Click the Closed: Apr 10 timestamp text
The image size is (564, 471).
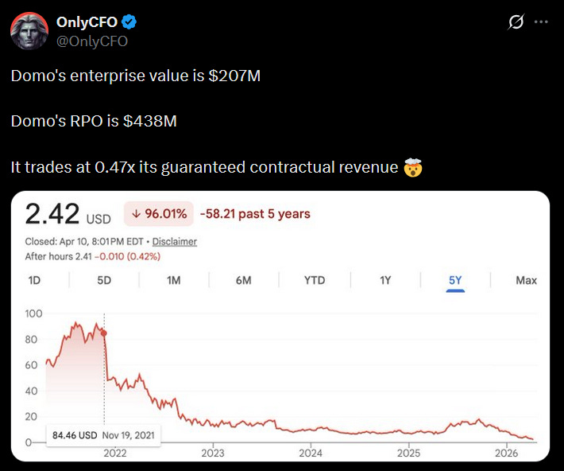coord(84,241)
